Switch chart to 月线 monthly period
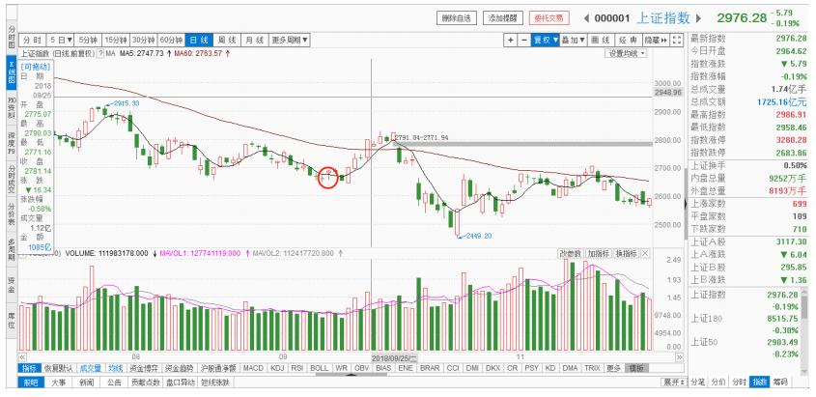The width and height of the screenshot is (816, 397). click(x=255, y=40)
